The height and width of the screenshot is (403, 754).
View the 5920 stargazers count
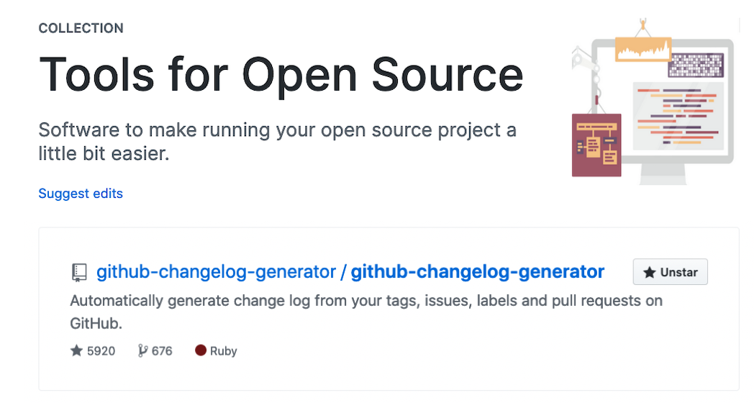pyautogui.click(x=101, y=351)
